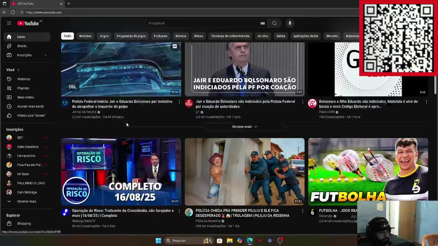The width and height of the screenshot is (438, 246).
Task: Select the Aplicações da lei chip
Action: pyautogui.click(x=306, y=36)
